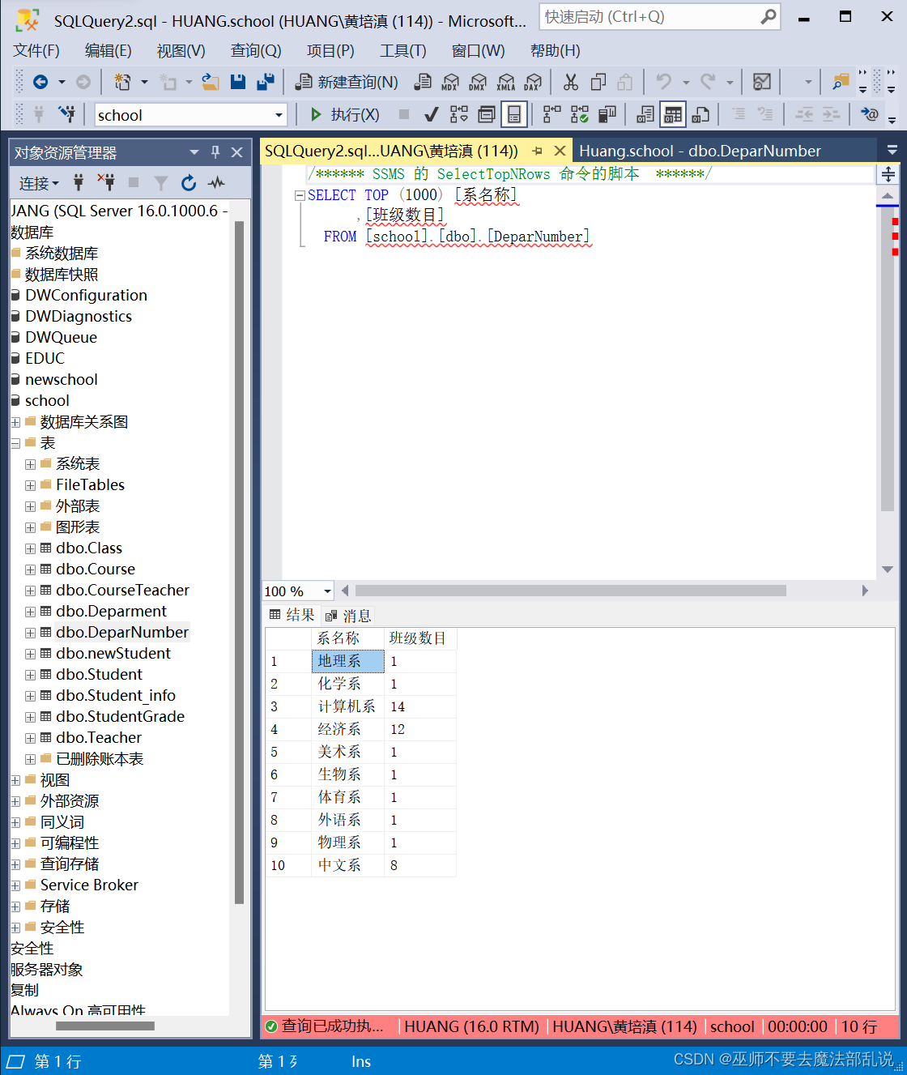Click the query editor split view icon
This screenshot has width=907, height=1075.
(888, 174)
